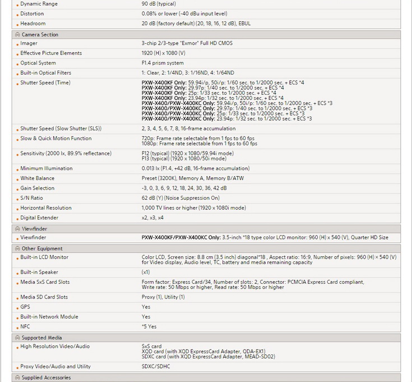This screenshot has width=412, height=382.
Task: Select the Shutter Speed (Slow Shutter (SLS)) label
Action: coord(61,128)
